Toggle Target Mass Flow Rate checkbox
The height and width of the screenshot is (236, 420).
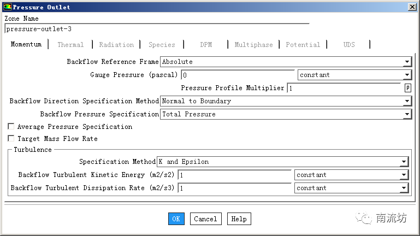[11, 139]
